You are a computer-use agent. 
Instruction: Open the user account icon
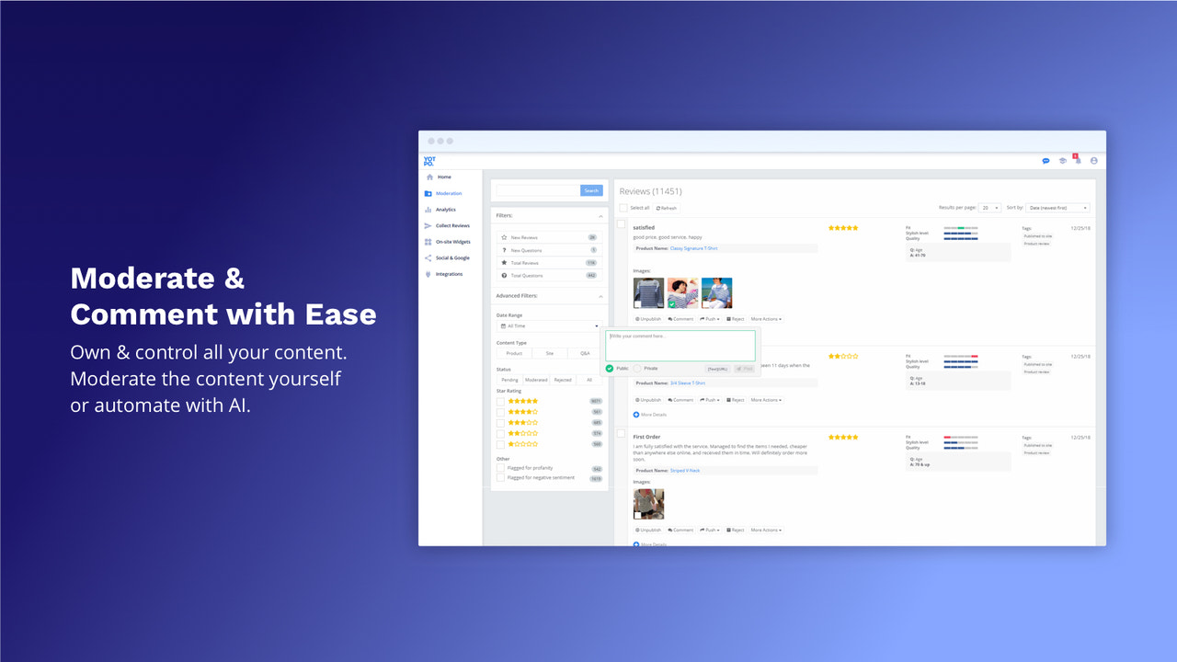(1094, 161)
